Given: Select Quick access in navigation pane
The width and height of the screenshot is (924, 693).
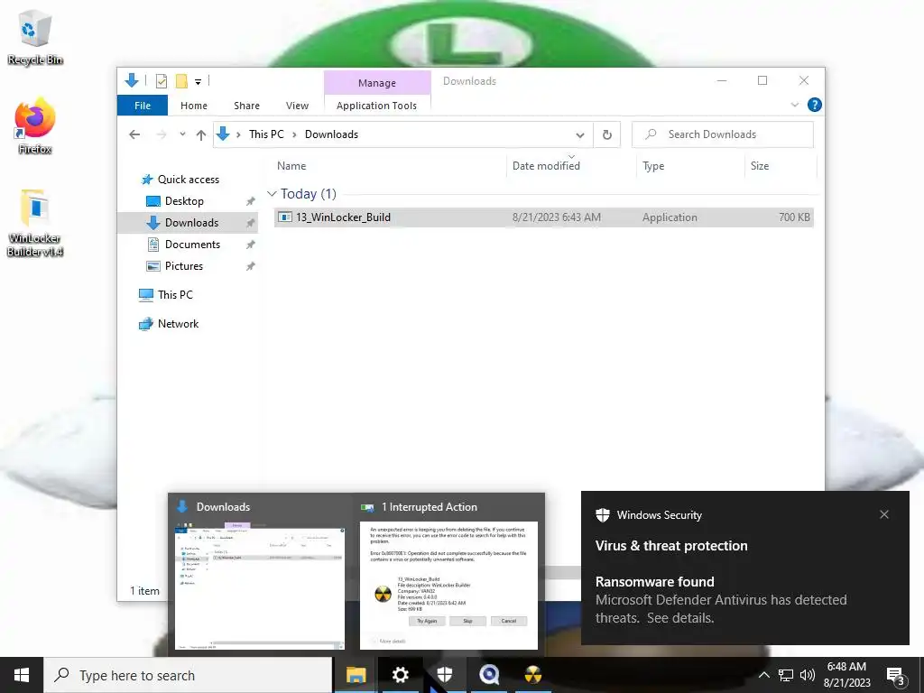Looking at the screenshot, I should point(189,180).
